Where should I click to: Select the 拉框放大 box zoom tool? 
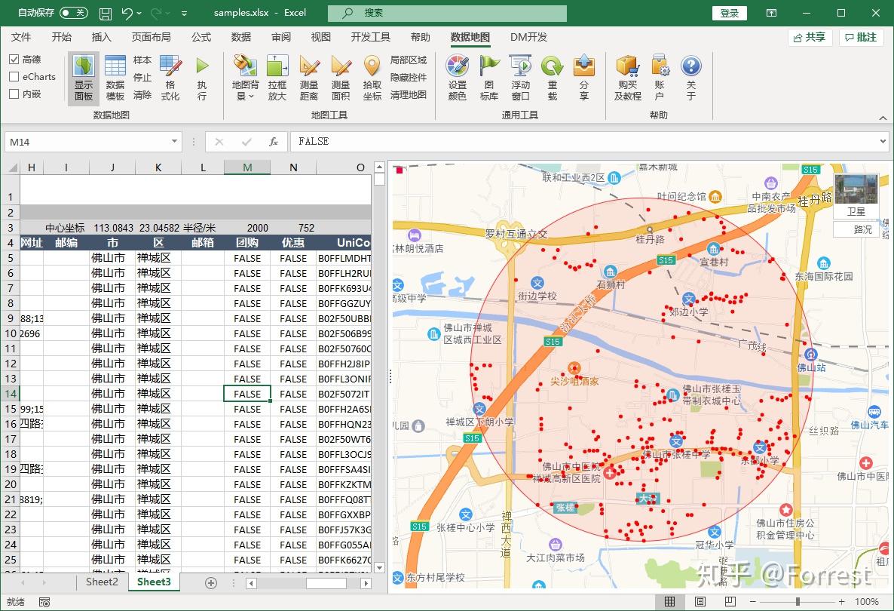click(277, 75)
